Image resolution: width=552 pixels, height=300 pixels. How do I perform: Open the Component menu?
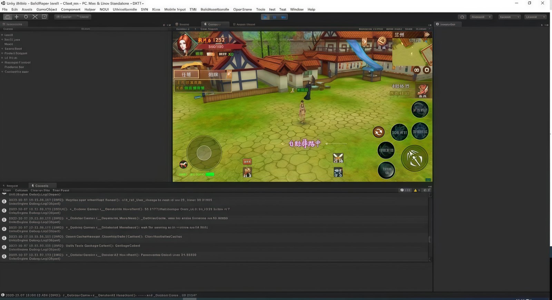coord(70,9)
